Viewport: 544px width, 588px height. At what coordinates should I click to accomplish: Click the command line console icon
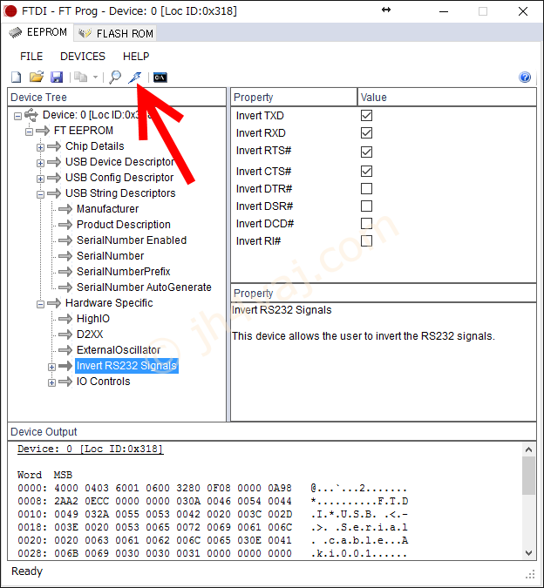tap(160, 78)
